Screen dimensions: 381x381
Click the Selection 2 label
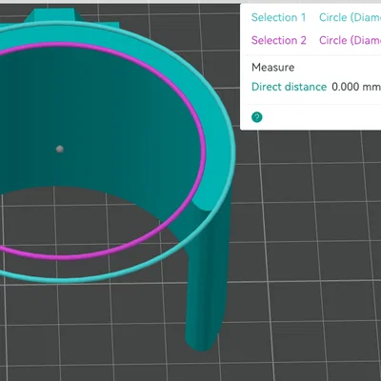click(279, 40)
